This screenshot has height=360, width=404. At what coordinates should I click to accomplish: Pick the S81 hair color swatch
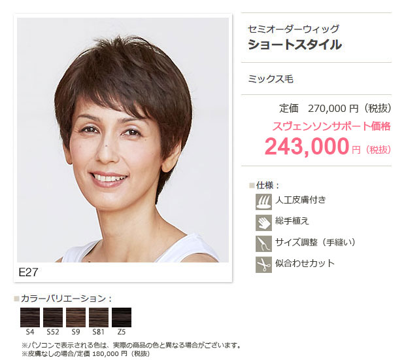pyautogui.click(x=99, y=317)
